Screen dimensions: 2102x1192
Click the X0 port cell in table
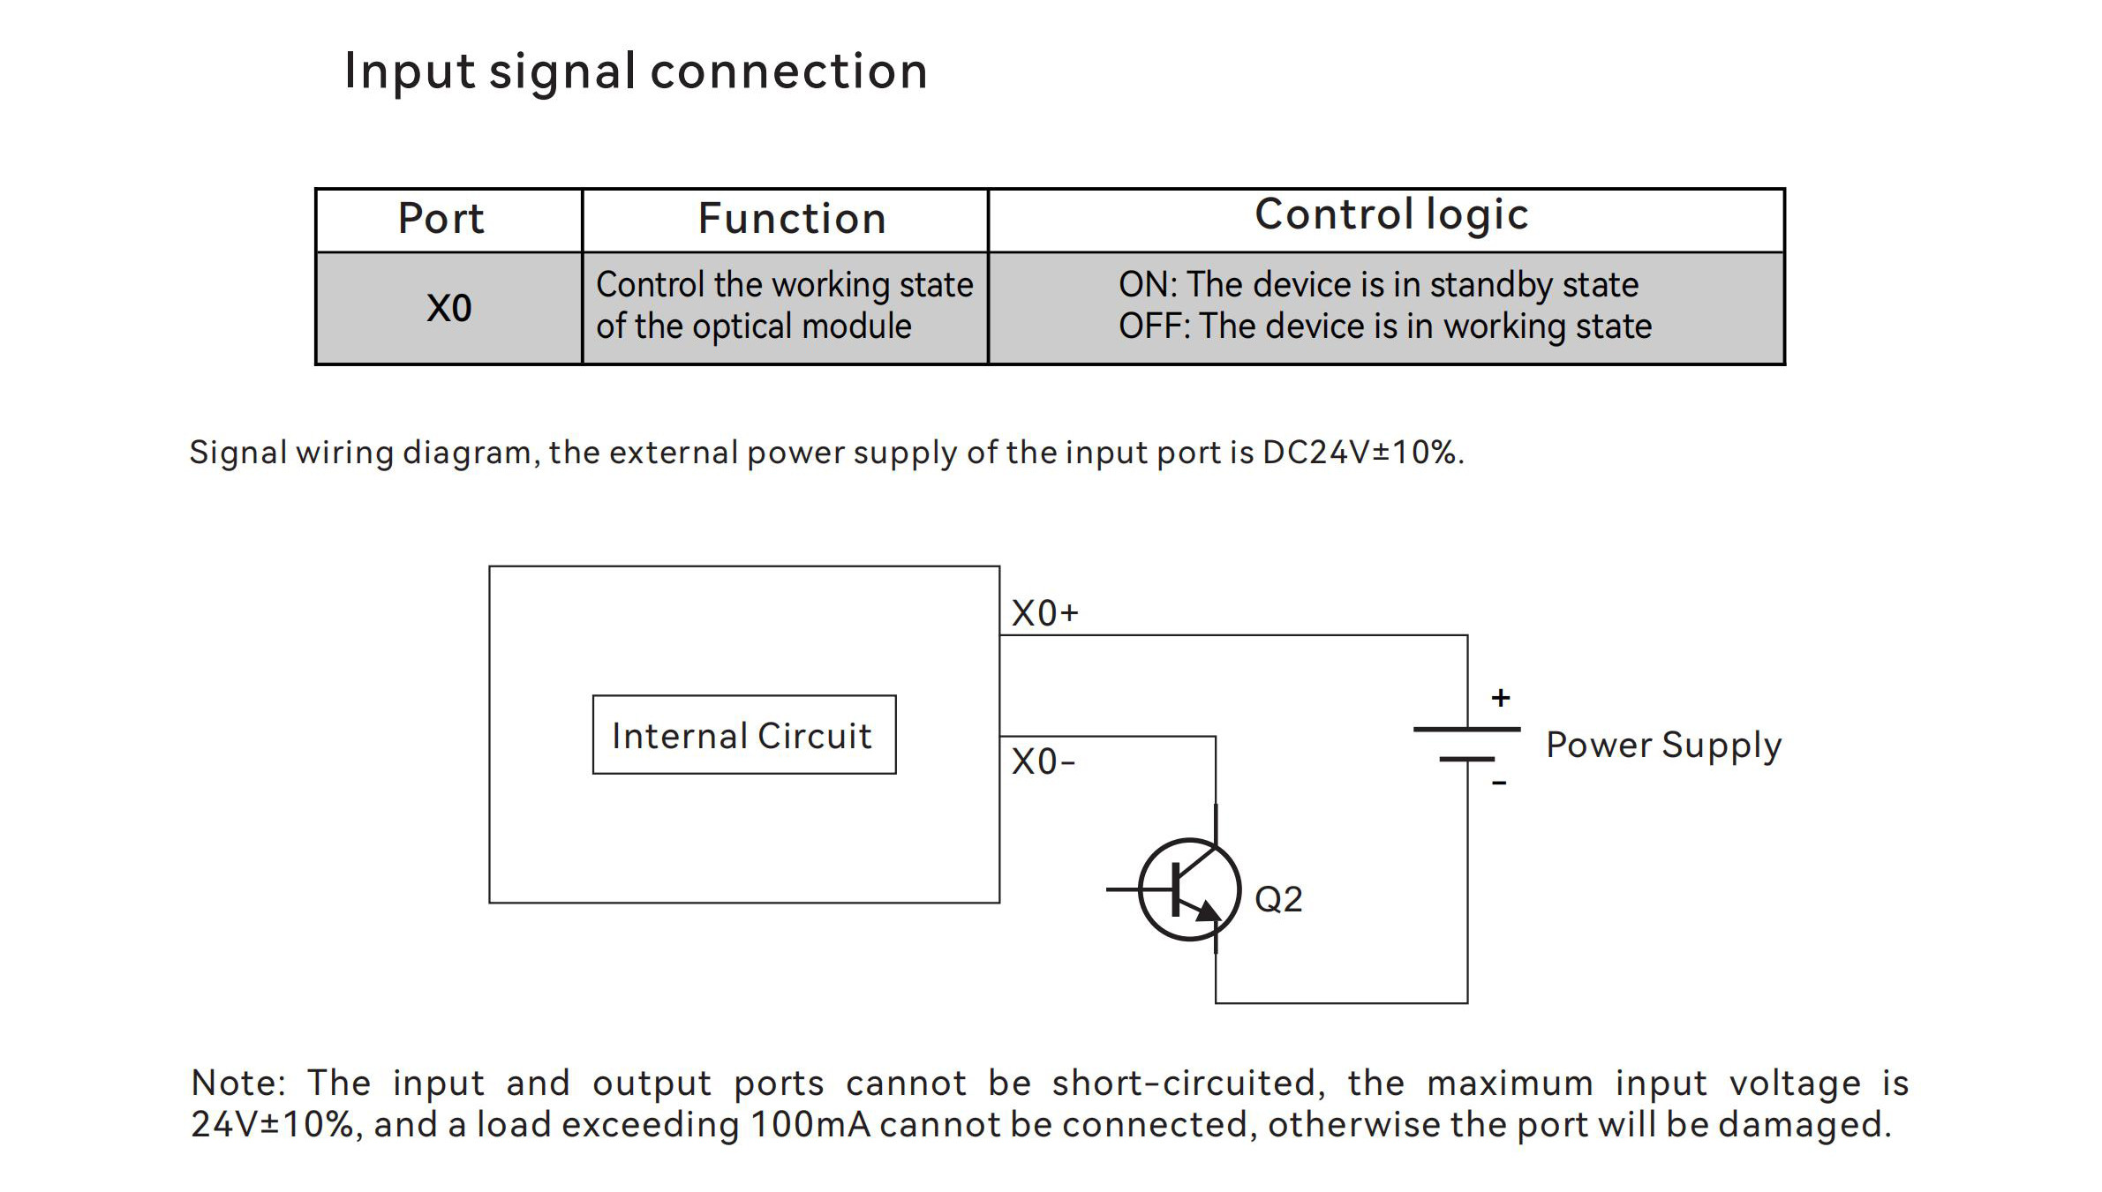tap(433, 309)
